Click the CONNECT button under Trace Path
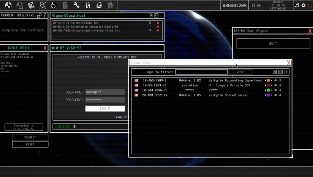The image size is (313, 177). [30, 137]
